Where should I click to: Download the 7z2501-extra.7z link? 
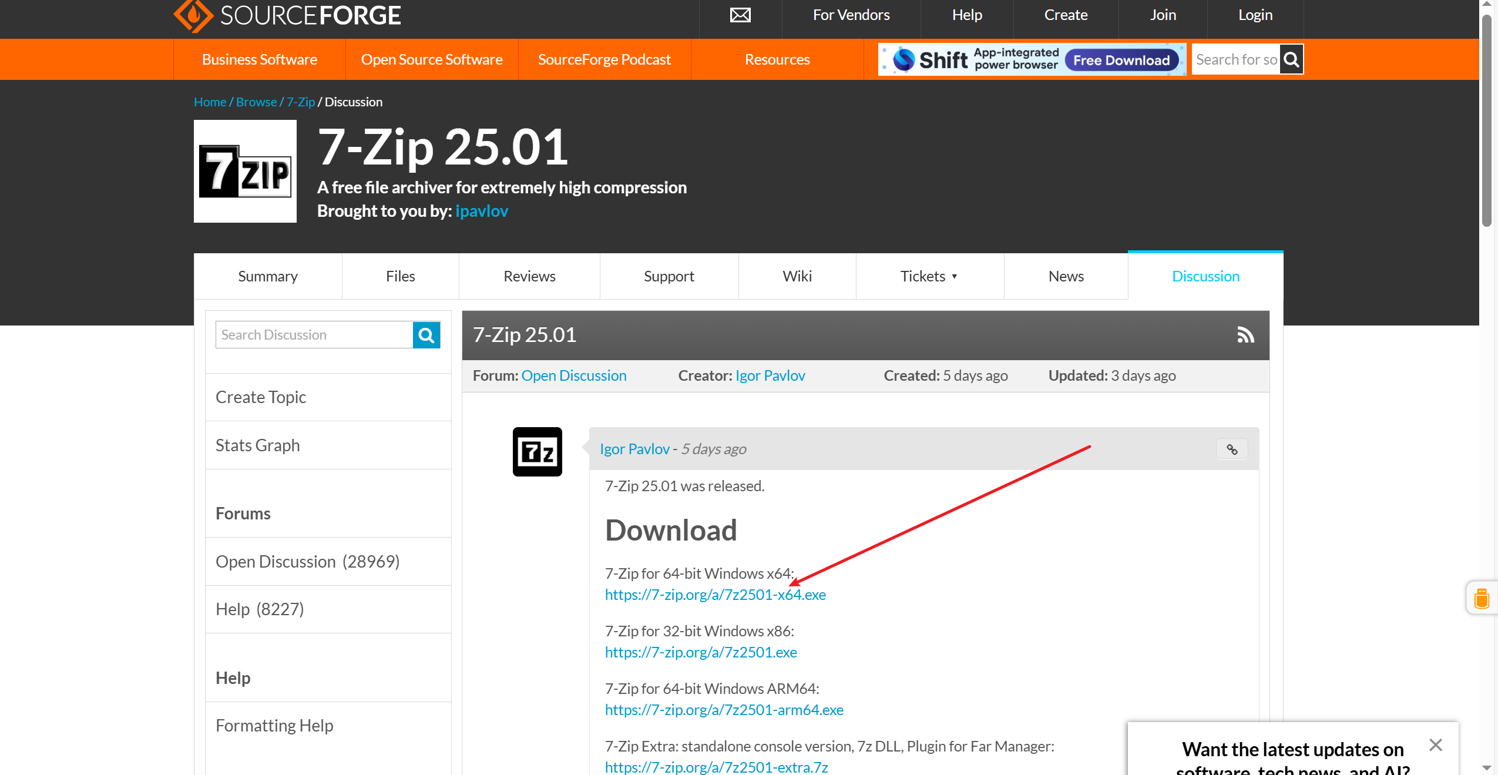click(x=717, y=767)
